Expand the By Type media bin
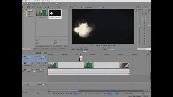The width and height of the screenshot is (173, 97). [x=25, y=13]
